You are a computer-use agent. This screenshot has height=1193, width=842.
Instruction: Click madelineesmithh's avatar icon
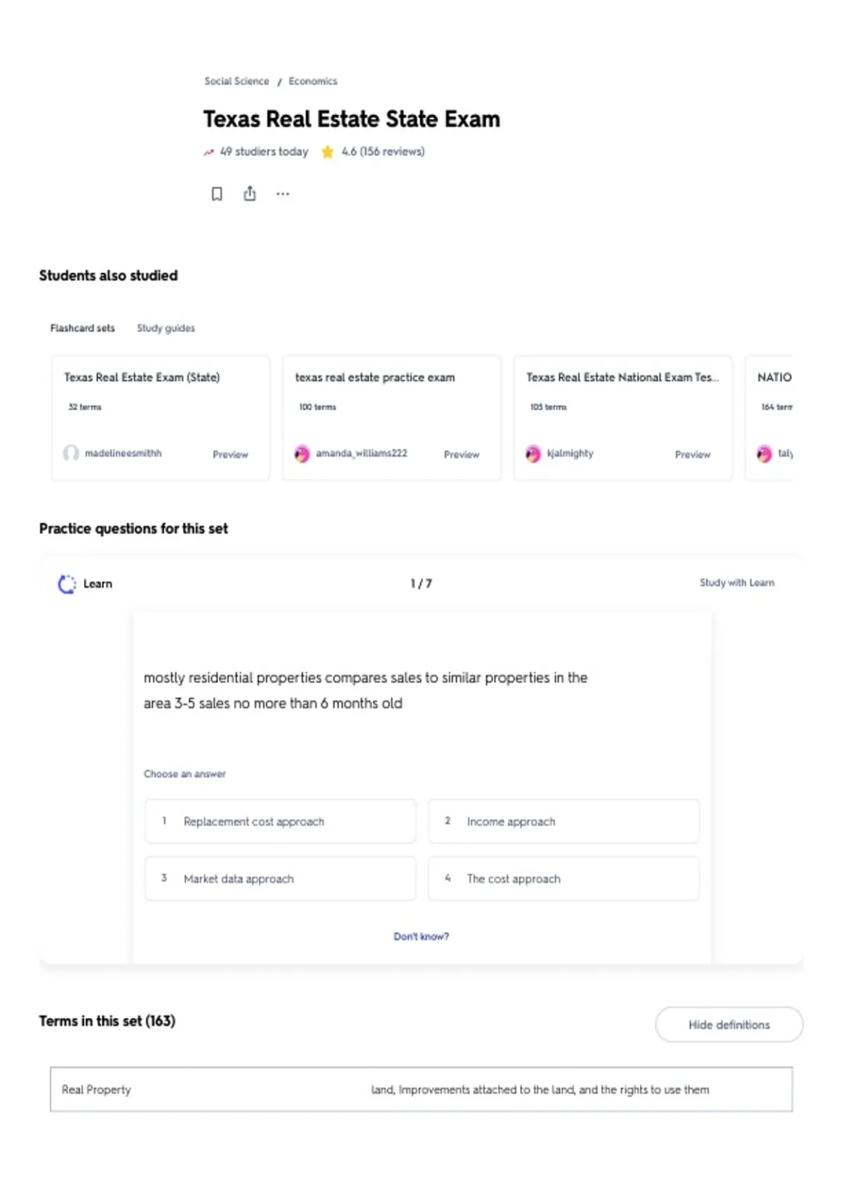pyautogui.click(x=71, y=453)
